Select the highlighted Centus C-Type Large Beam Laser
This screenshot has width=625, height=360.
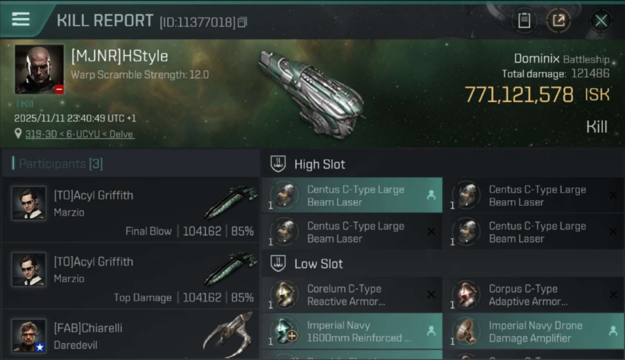point(352,196)
